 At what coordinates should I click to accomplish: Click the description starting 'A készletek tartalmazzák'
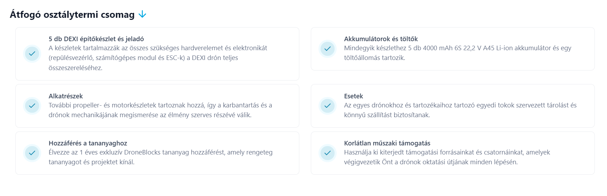(158, 58)
